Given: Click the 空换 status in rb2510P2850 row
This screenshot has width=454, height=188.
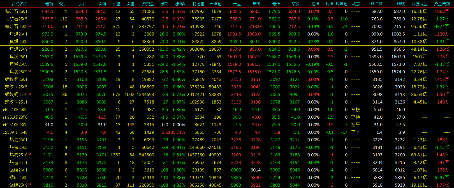Looking at the screenshot, I should tap(355, 117).
